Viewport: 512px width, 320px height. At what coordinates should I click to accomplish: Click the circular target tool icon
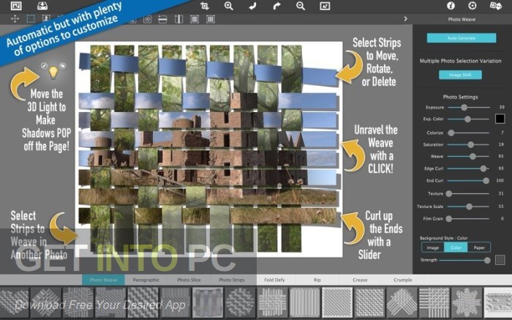click(148, 20)
